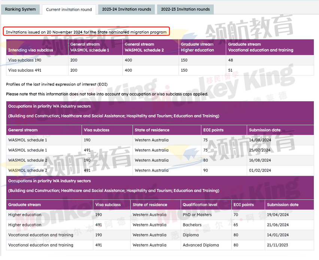Open the 2023-24 Invitation rounds tab
The height and width of the screenshot is (260, 319).
(127, 9)
